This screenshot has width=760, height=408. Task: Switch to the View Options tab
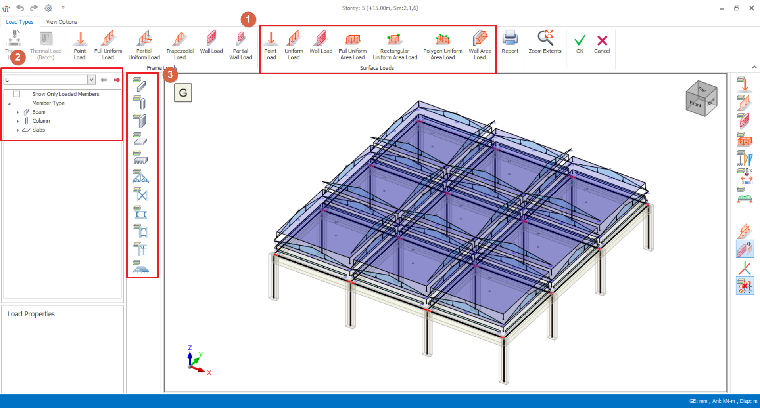[61, 22]
